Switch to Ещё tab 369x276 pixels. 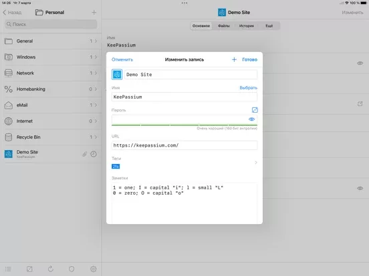(269, 26)
